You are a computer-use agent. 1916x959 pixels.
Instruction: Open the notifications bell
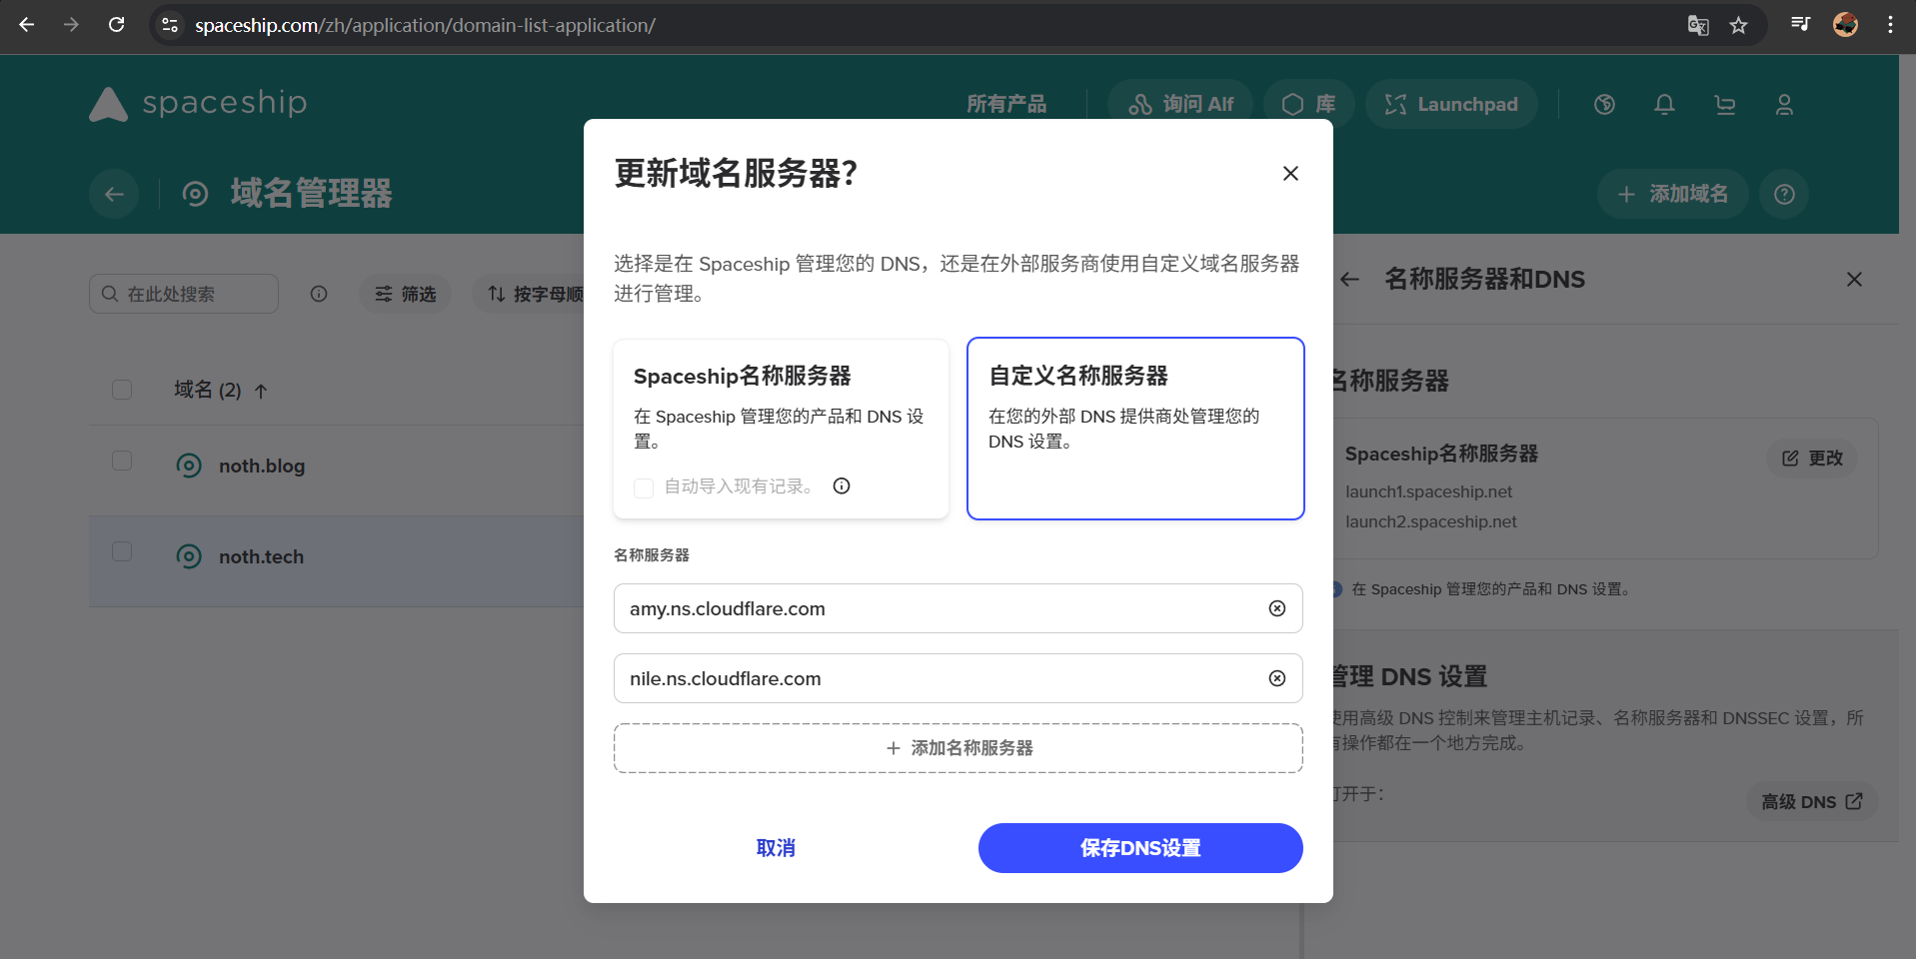click(x=1662, y=104)
